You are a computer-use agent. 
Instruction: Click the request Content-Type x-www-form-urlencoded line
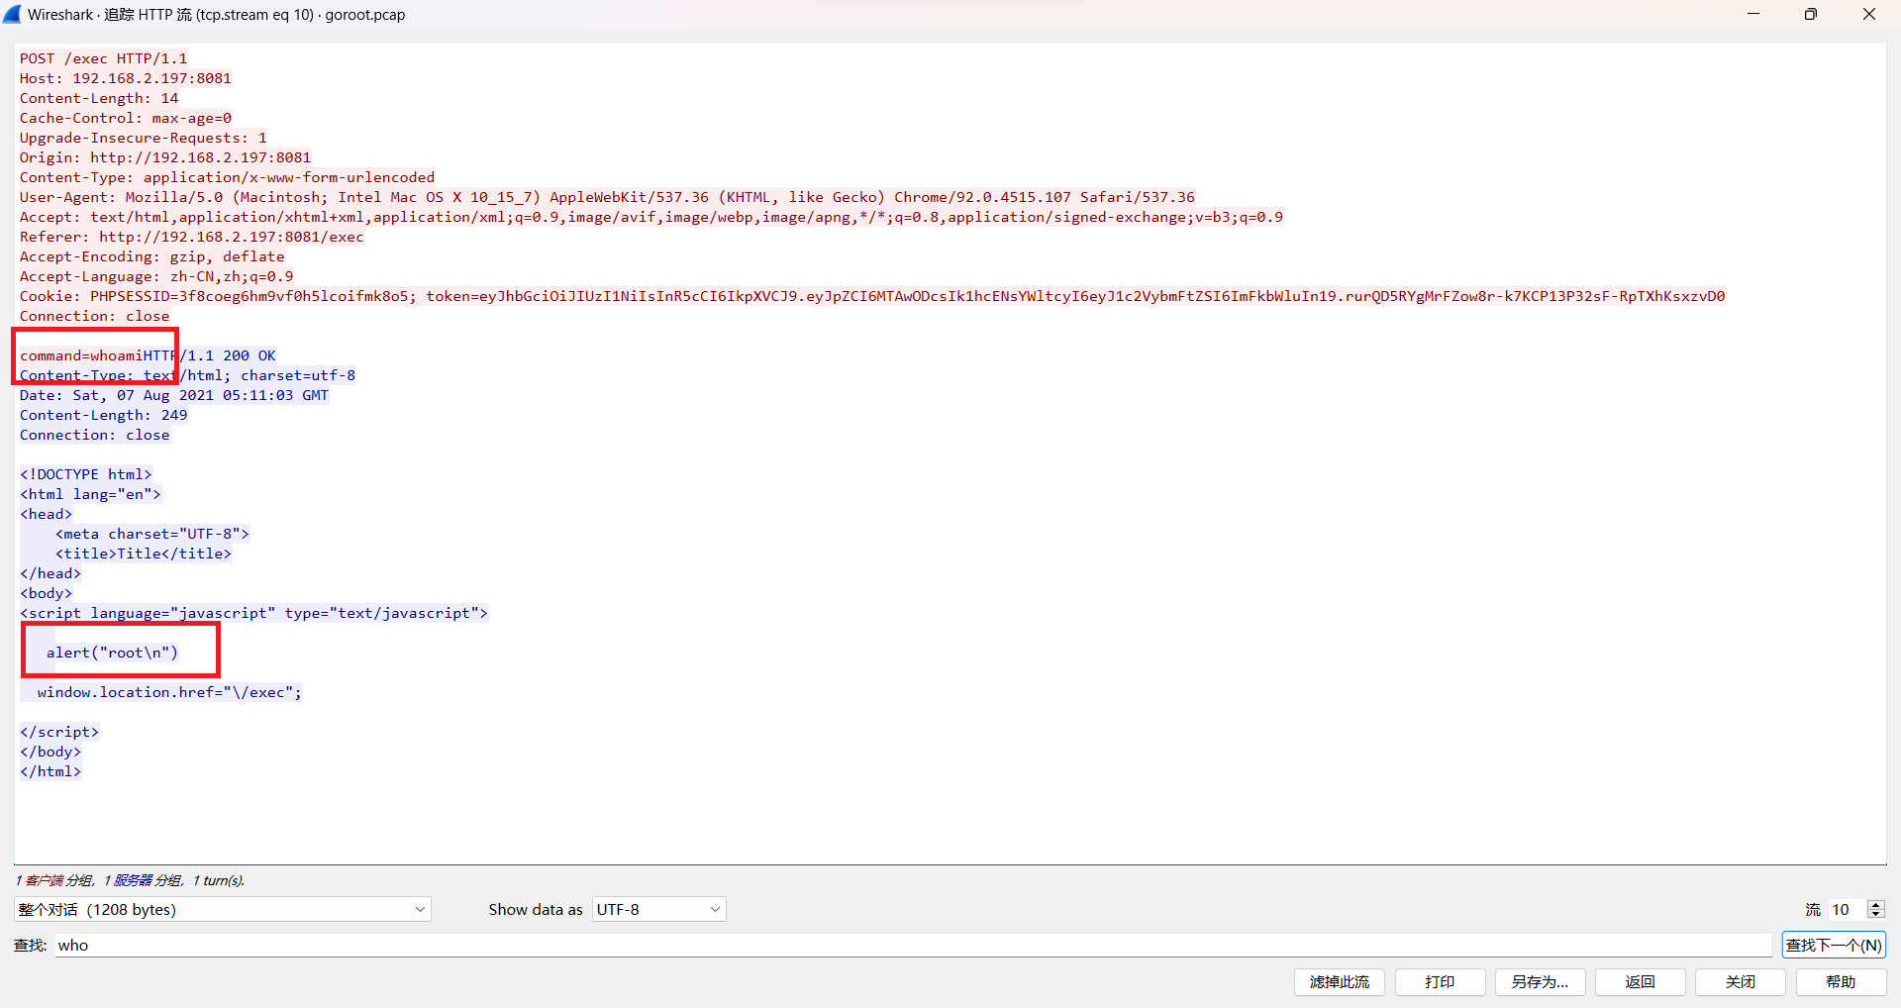pos(227,177)
